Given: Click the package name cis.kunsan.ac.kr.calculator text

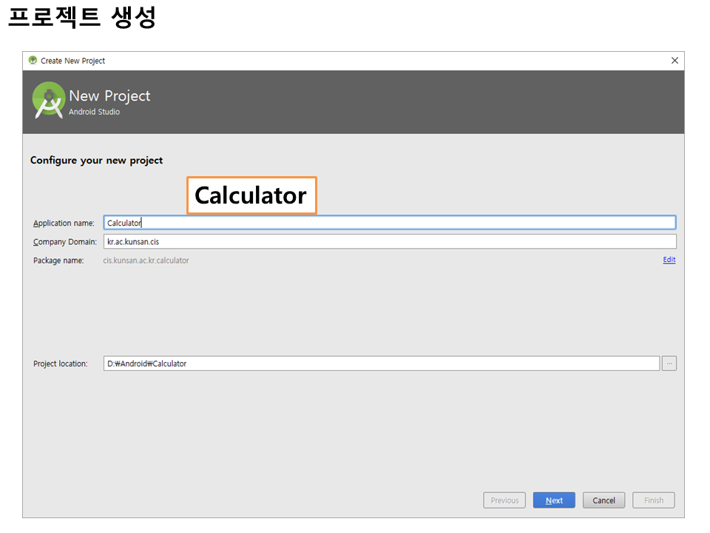Looking at the screenshot, I should 146,261.
